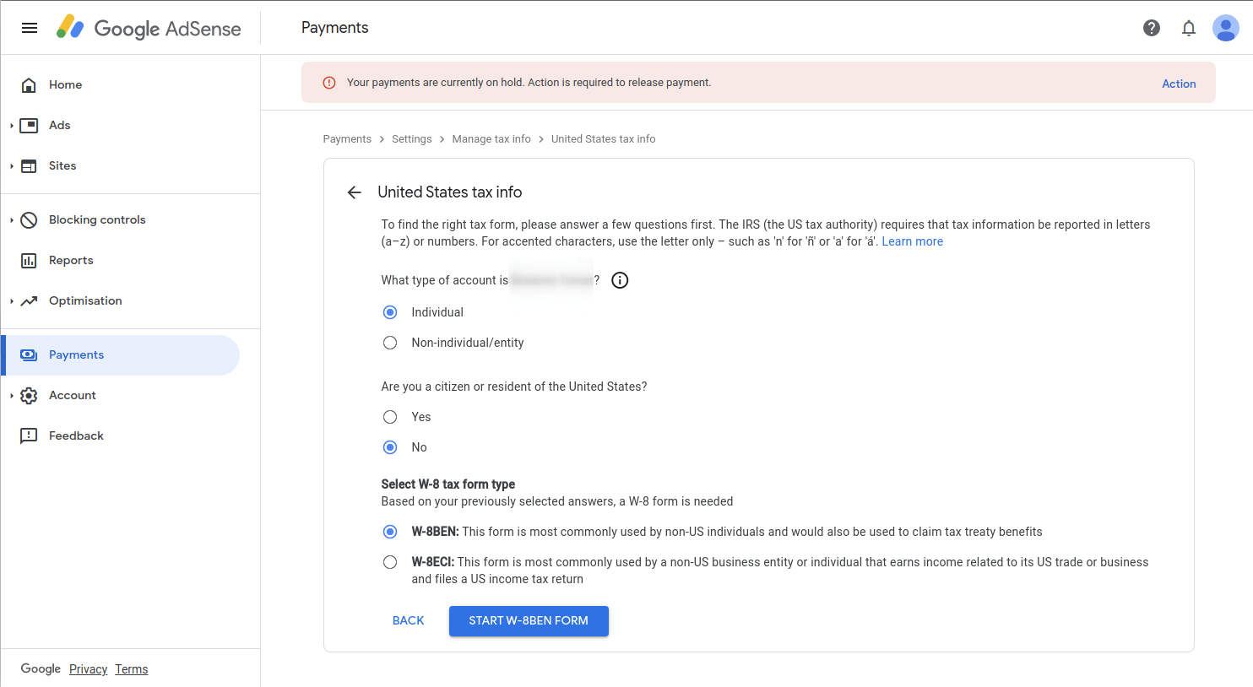The height and width of the screenshot is (687, 1253).
Task: Click START W-8BEN FORM button
Action: (x=529, y=620)
